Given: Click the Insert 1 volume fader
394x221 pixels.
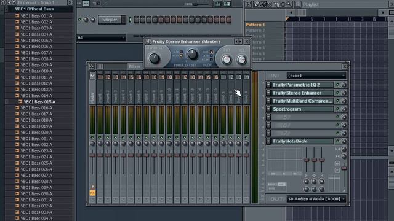Looking at the screenshot, I should [x=100, y=155].
